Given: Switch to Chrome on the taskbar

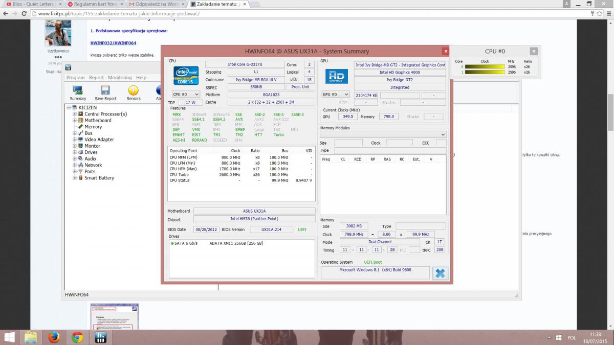Looking at the screenshot, I should (77, 337).
